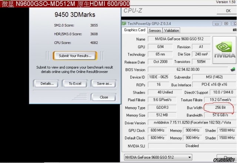Click the Revision value A1
Image resolution: width=237 pixels, height=163 pixels.
pyautogui.click(x=201, y=47)
